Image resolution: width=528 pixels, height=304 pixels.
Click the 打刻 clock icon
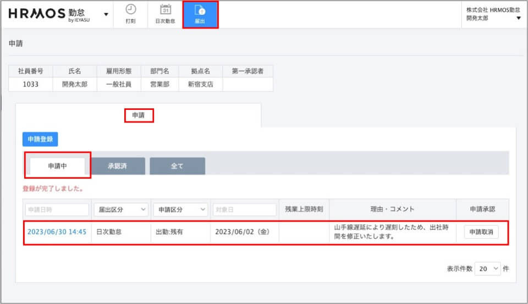130,10
